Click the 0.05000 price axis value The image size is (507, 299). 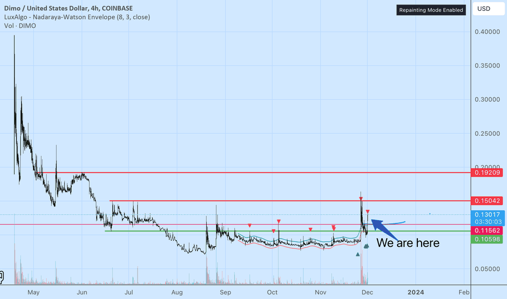tap(487, 269)
